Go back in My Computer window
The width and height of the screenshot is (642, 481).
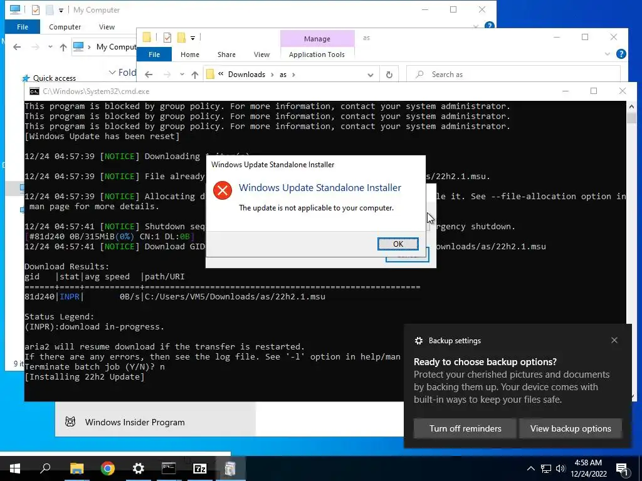[17, 47]
